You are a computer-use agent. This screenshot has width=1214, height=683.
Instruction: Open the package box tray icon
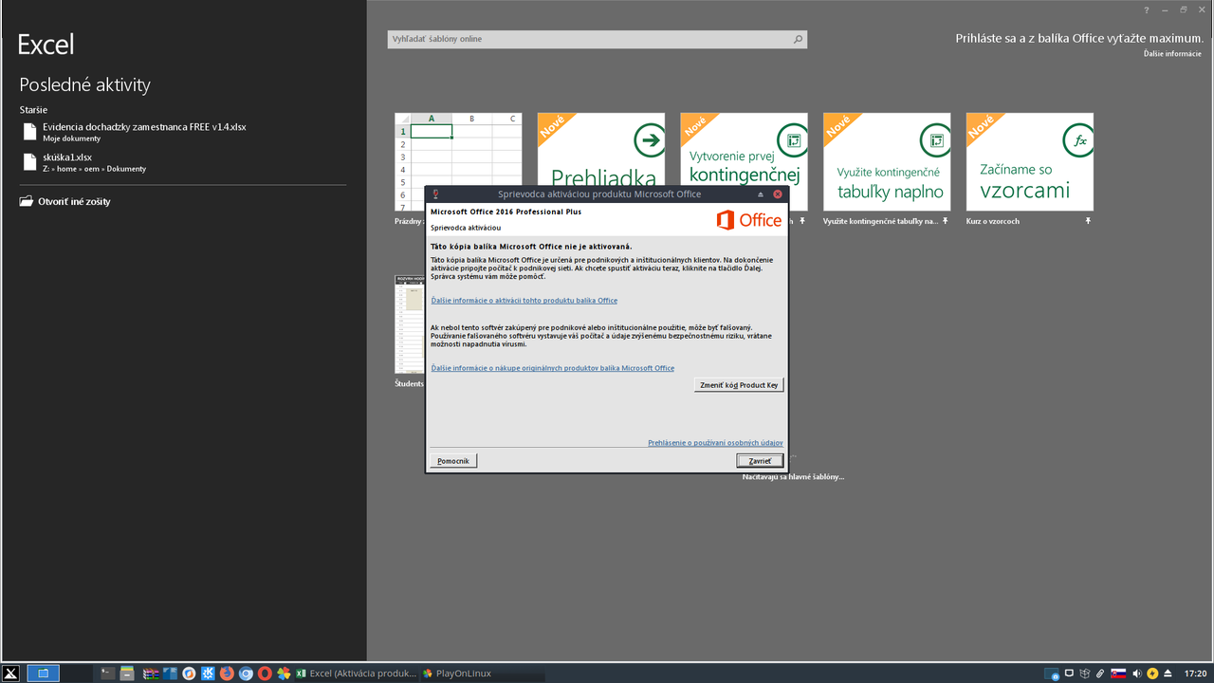(1085, 674)
